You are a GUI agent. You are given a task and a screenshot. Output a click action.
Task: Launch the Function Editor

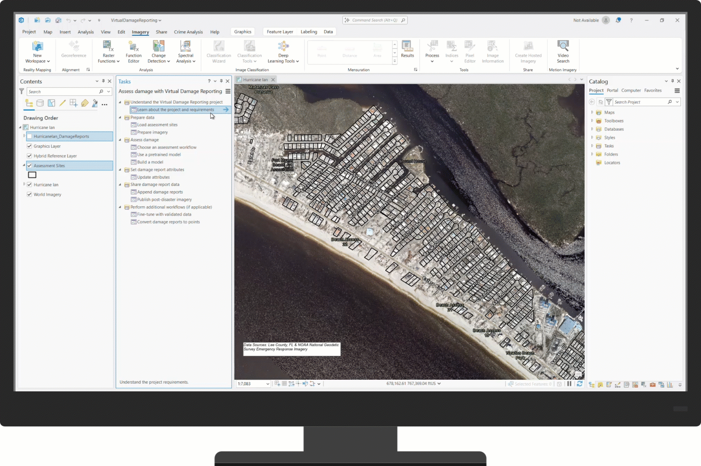pyautogui.click(x=134, y=52)
